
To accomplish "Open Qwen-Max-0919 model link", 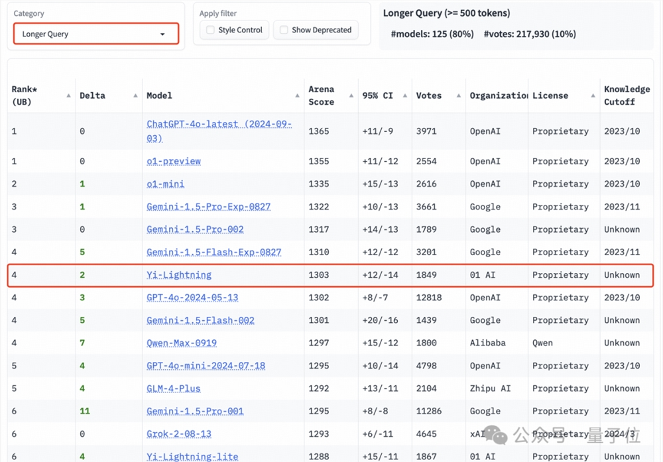I will tap(182, 343).
